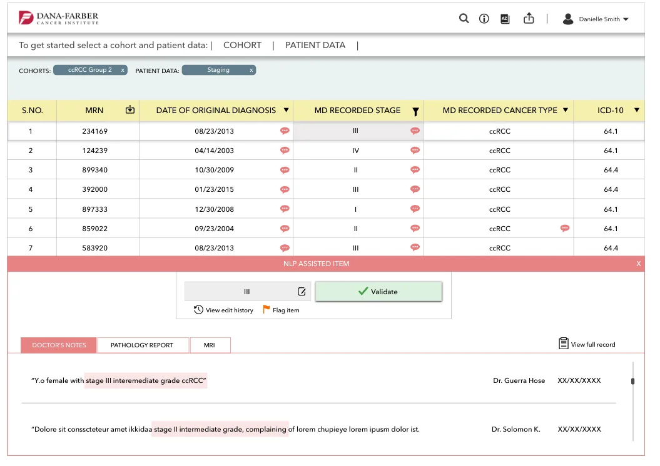This screenshot has height=466, width=660.
Task: Open the comment bubble on row 1 diagnosis date
Action: tap(285, 131)
